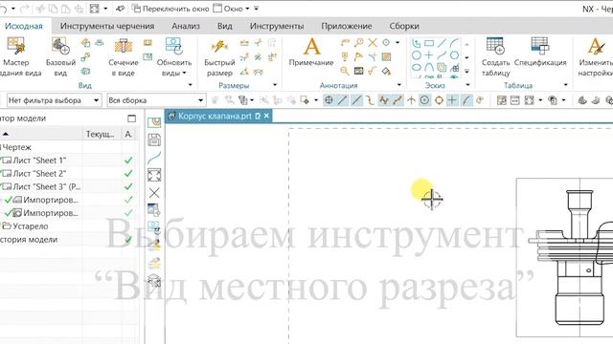Image resolution: width=613 pixels, height=344 pixels.
Task: Click Переключить окно button
Action: point(170,9)
